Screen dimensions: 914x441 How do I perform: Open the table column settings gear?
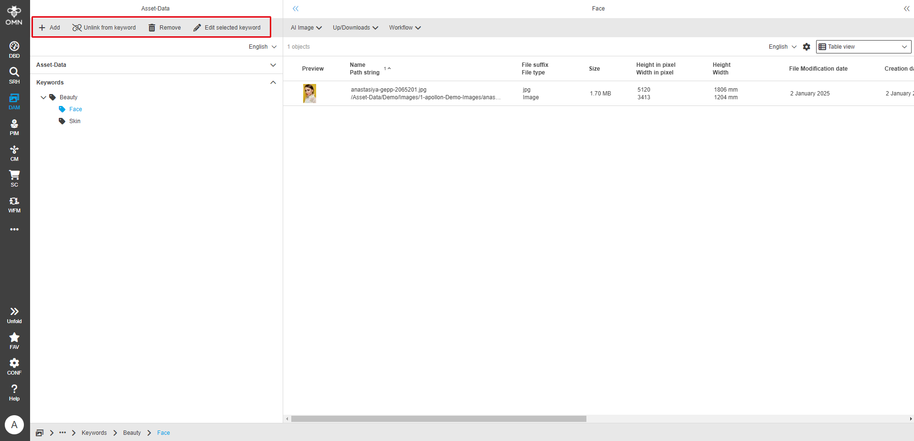coord(807,47)
